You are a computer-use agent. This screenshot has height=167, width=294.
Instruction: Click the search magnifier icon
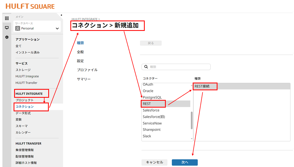pyautogui.click(x=146, y=67)
